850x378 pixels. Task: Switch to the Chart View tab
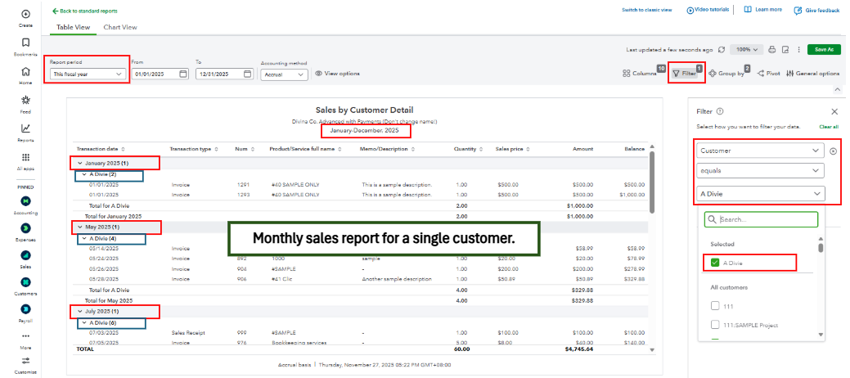[120, 27]
